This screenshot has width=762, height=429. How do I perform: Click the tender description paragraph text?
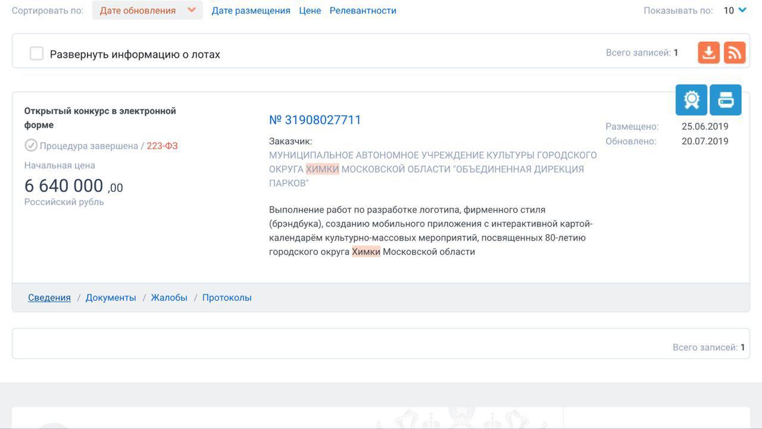click(431, 231)
